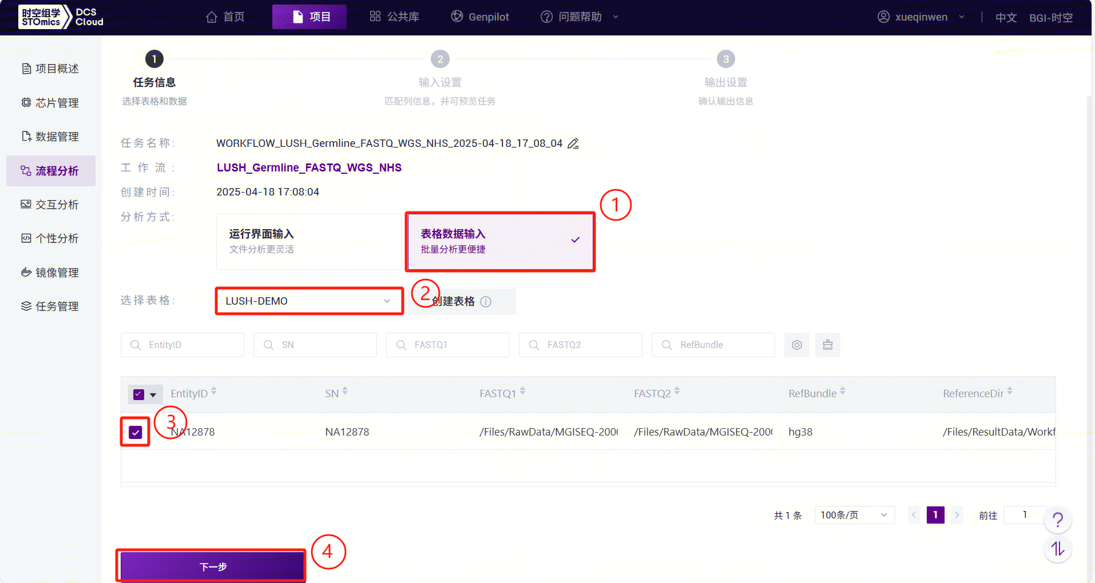Viewport: 1095px width, 583px height.
Task: Go to next page arrow
Action: pyautogui.click(x=957, y=515)
